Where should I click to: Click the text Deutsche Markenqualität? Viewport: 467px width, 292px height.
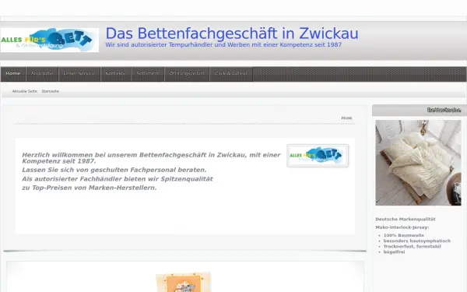(406, 219)
